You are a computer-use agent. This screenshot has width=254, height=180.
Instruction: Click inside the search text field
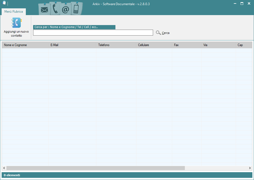[x=93, y=32]
